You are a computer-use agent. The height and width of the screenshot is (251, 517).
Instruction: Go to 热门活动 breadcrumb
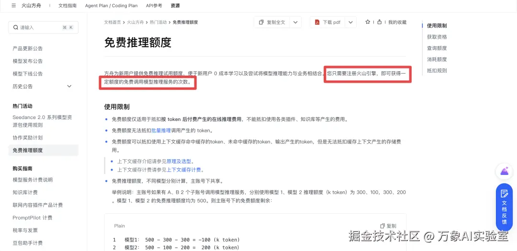pyautogui.click(x=158, y=22)
